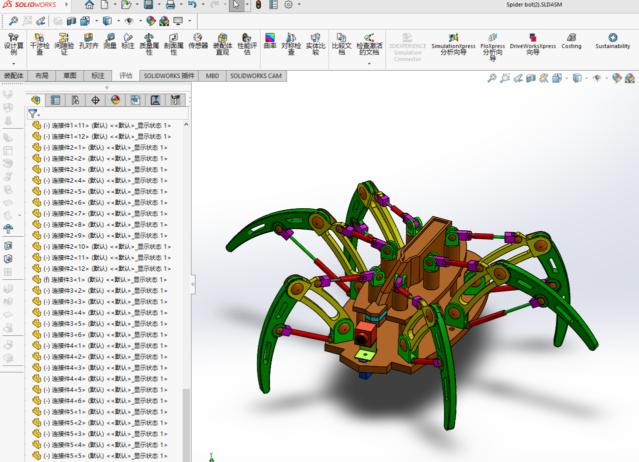Open the dropdown arrow beside the select cursor tool
Image resolution: width=639 pixels, height=462 pixels.
pos(247,5)
